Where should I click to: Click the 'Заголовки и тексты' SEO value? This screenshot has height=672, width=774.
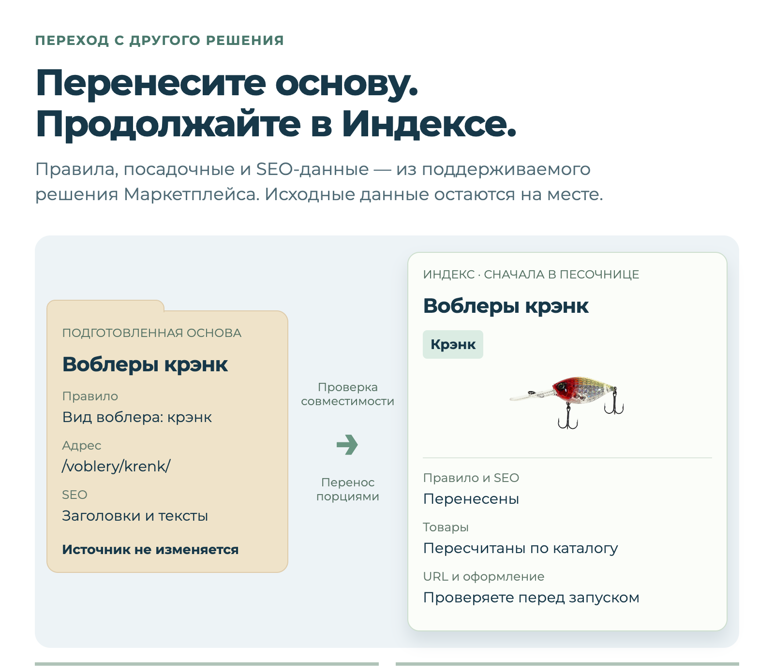pos(135,516)
